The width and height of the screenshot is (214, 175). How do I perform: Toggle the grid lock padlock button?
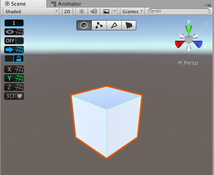[x=14, y=58]
